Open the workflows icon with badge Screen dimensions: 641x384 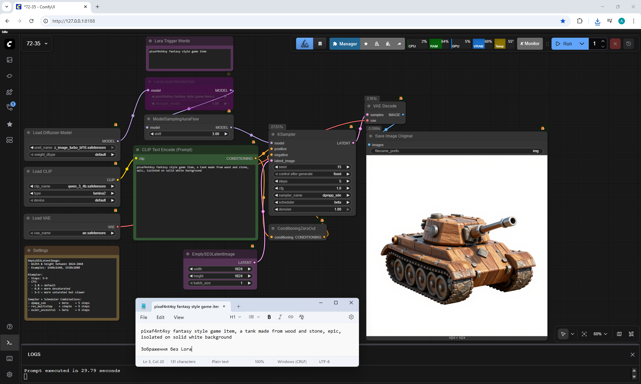(x=9, y=107)
